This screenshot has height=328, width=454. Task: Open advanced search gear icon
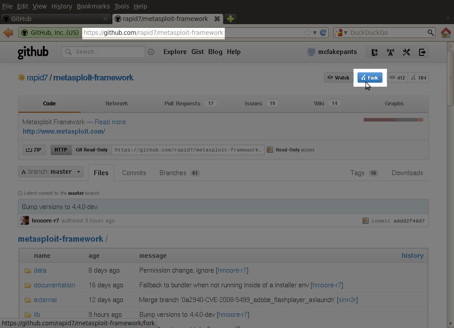(x=151, y=52)
